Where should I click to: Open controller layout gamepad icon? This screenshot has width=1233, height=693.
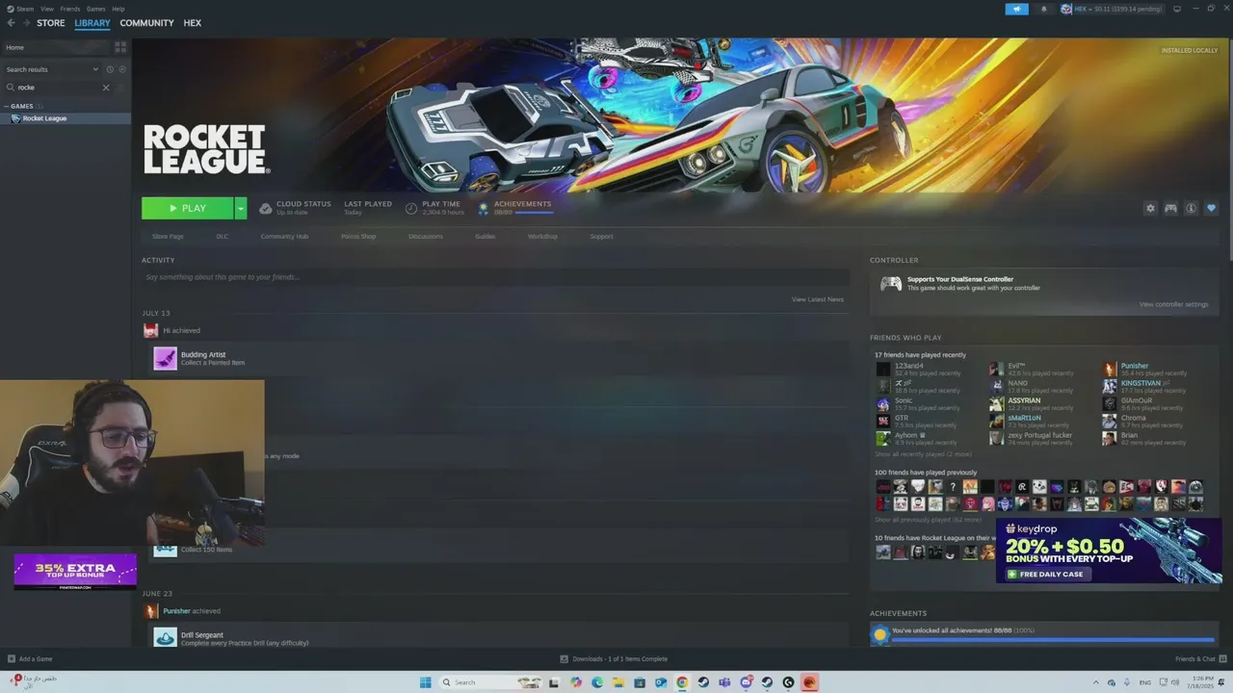coord(1170,208)
